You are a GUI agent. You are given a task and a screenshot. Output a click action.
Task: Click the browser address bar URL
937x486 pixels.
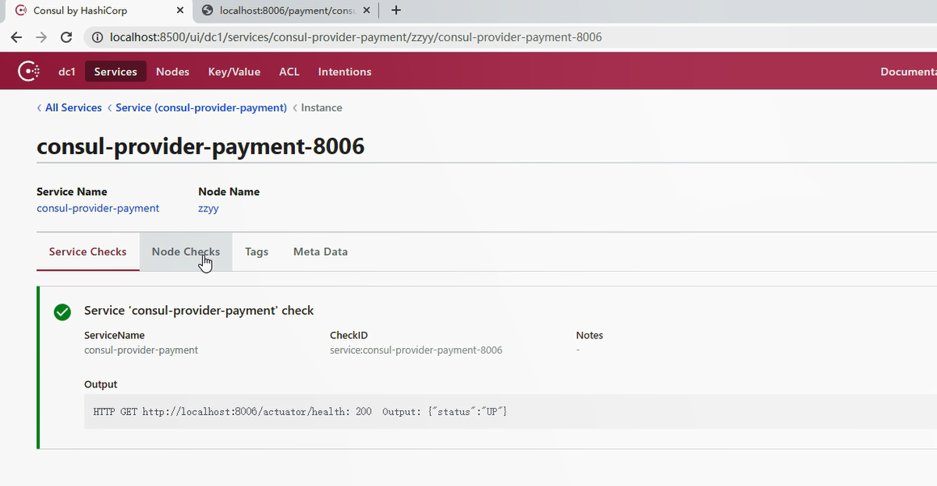[356, 37]
